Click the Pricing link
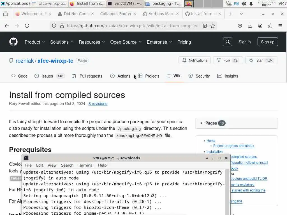 (x=184, y=42)
